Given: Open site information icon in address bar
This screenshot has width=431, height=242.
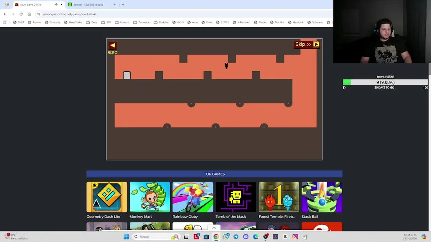Looking at the screenshot, I should point(39,14).
